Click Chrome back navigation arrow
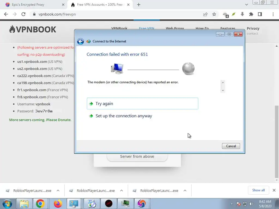The image size is (279, 209). click(x=6, y=14)
